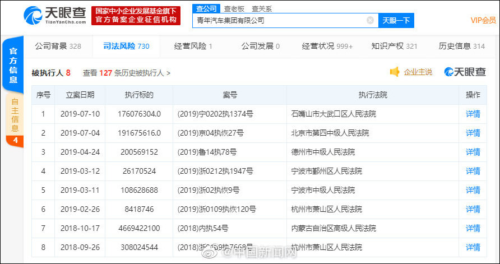This screenshot has height=264, width=500.
Task: Select the 官方信息 side tab
Action: [13, 65]
